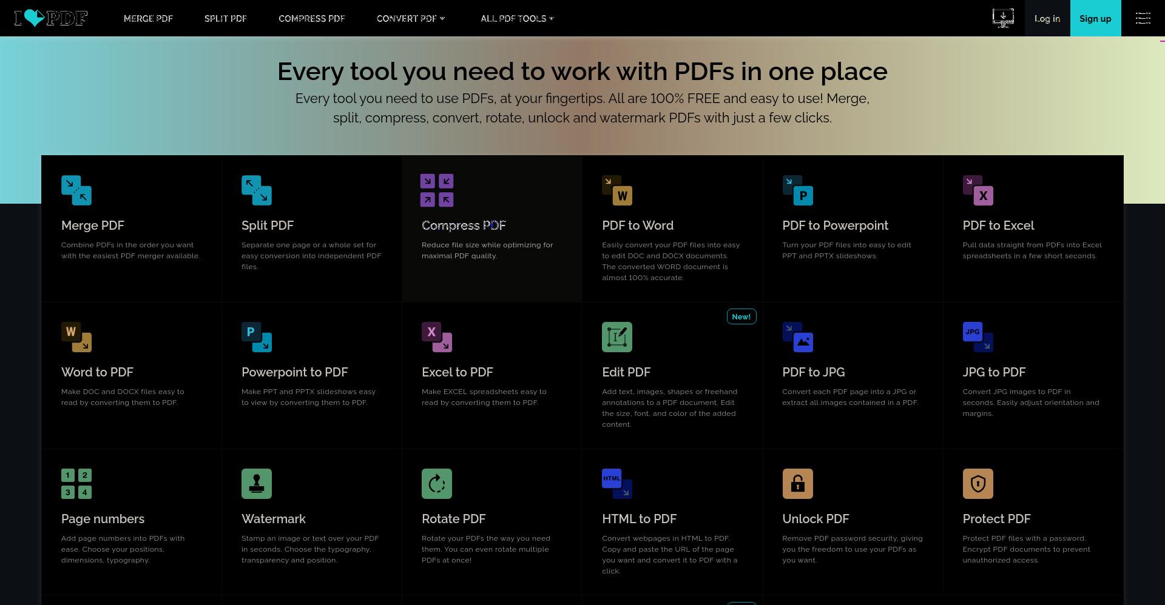
Task: Open the JPG to PDF title link
Action: point(994,372)
